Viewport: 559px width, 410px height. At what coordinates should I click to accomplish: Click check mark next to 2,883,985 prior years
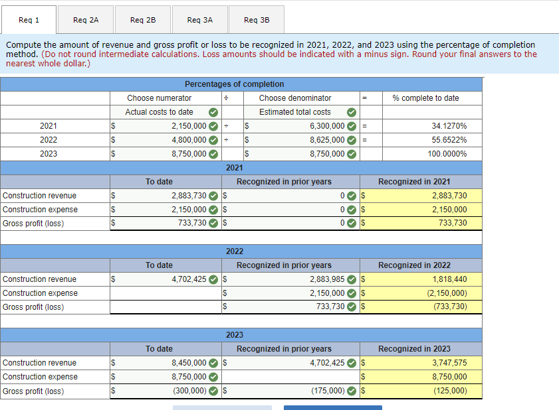(x=352, y=280)
